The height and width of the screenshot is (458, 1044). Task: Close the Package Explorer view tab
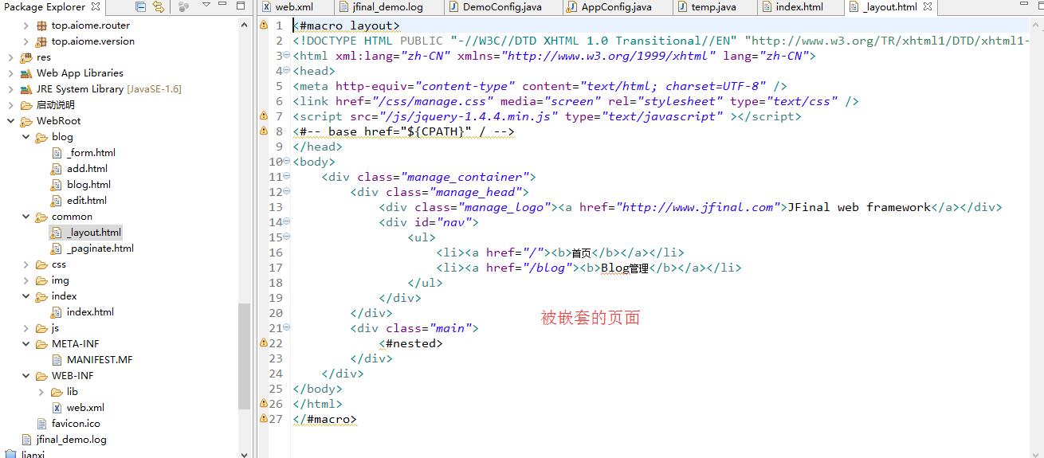[x=96, y=7]
